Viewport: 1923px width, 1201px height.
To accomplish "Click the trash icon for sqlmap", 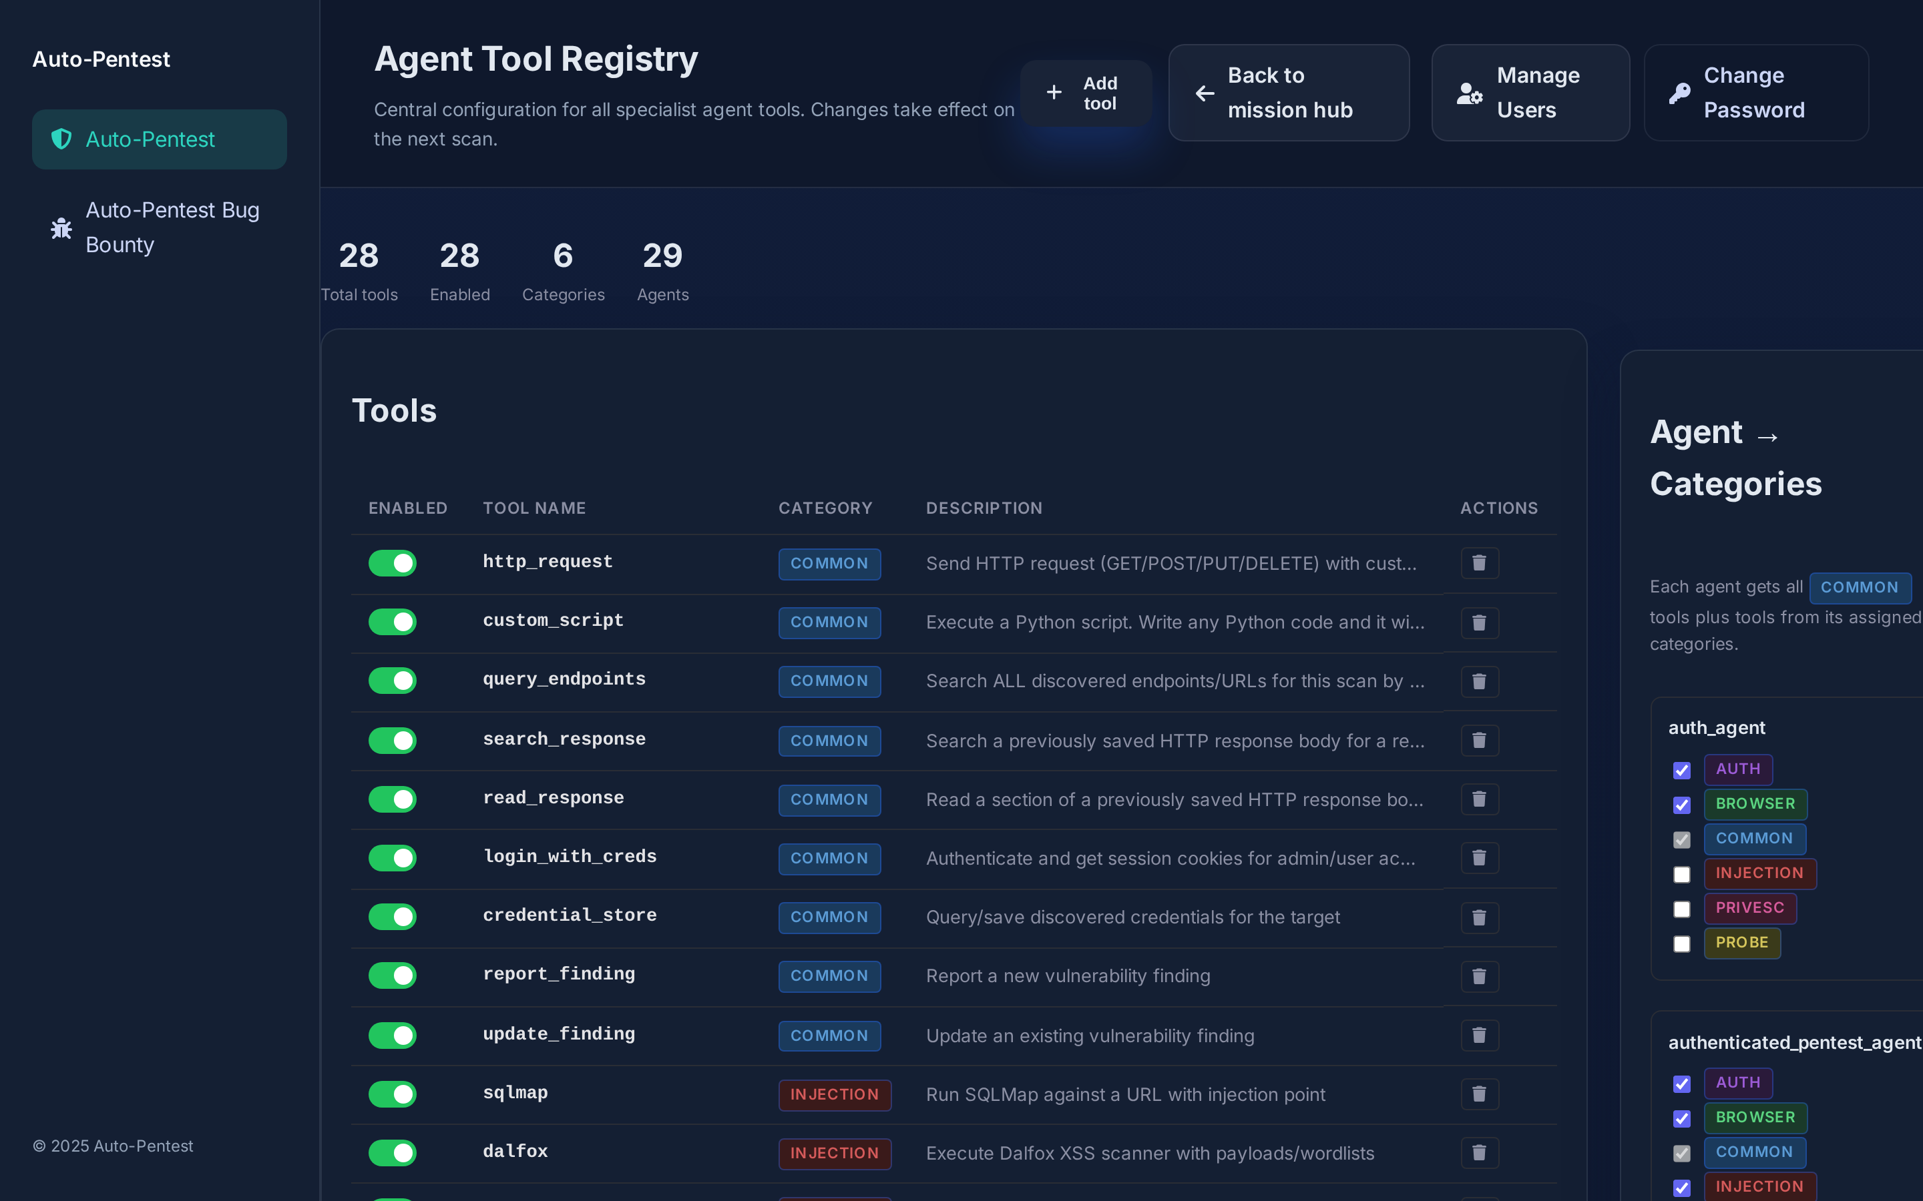I will point(1478,1094).
